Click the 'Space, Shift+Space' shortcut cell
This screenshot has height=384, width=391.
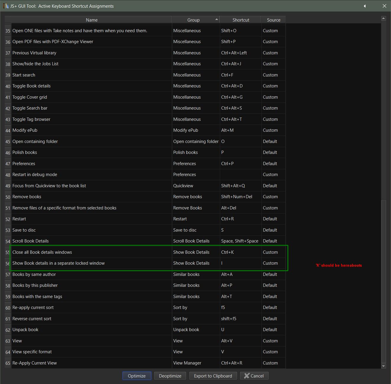(241, 241)
